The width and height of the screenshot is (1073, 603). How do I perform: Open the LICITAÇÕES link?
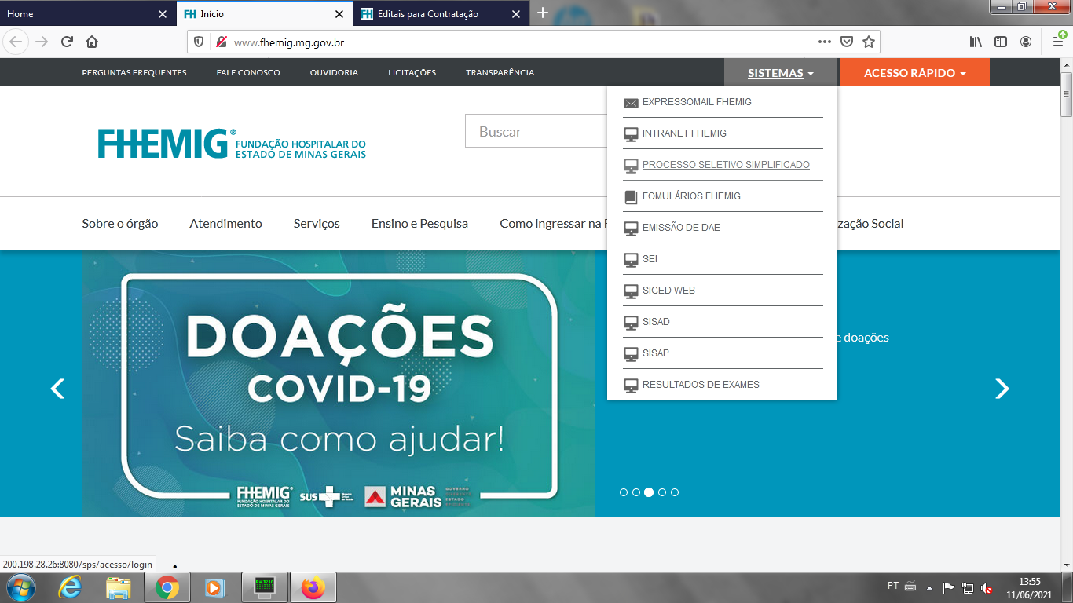click(412, 72)
